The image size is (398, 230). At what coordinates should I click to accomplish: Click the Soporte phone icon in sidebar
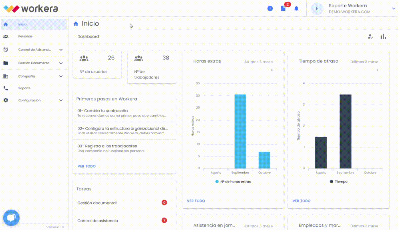point(6,88)
